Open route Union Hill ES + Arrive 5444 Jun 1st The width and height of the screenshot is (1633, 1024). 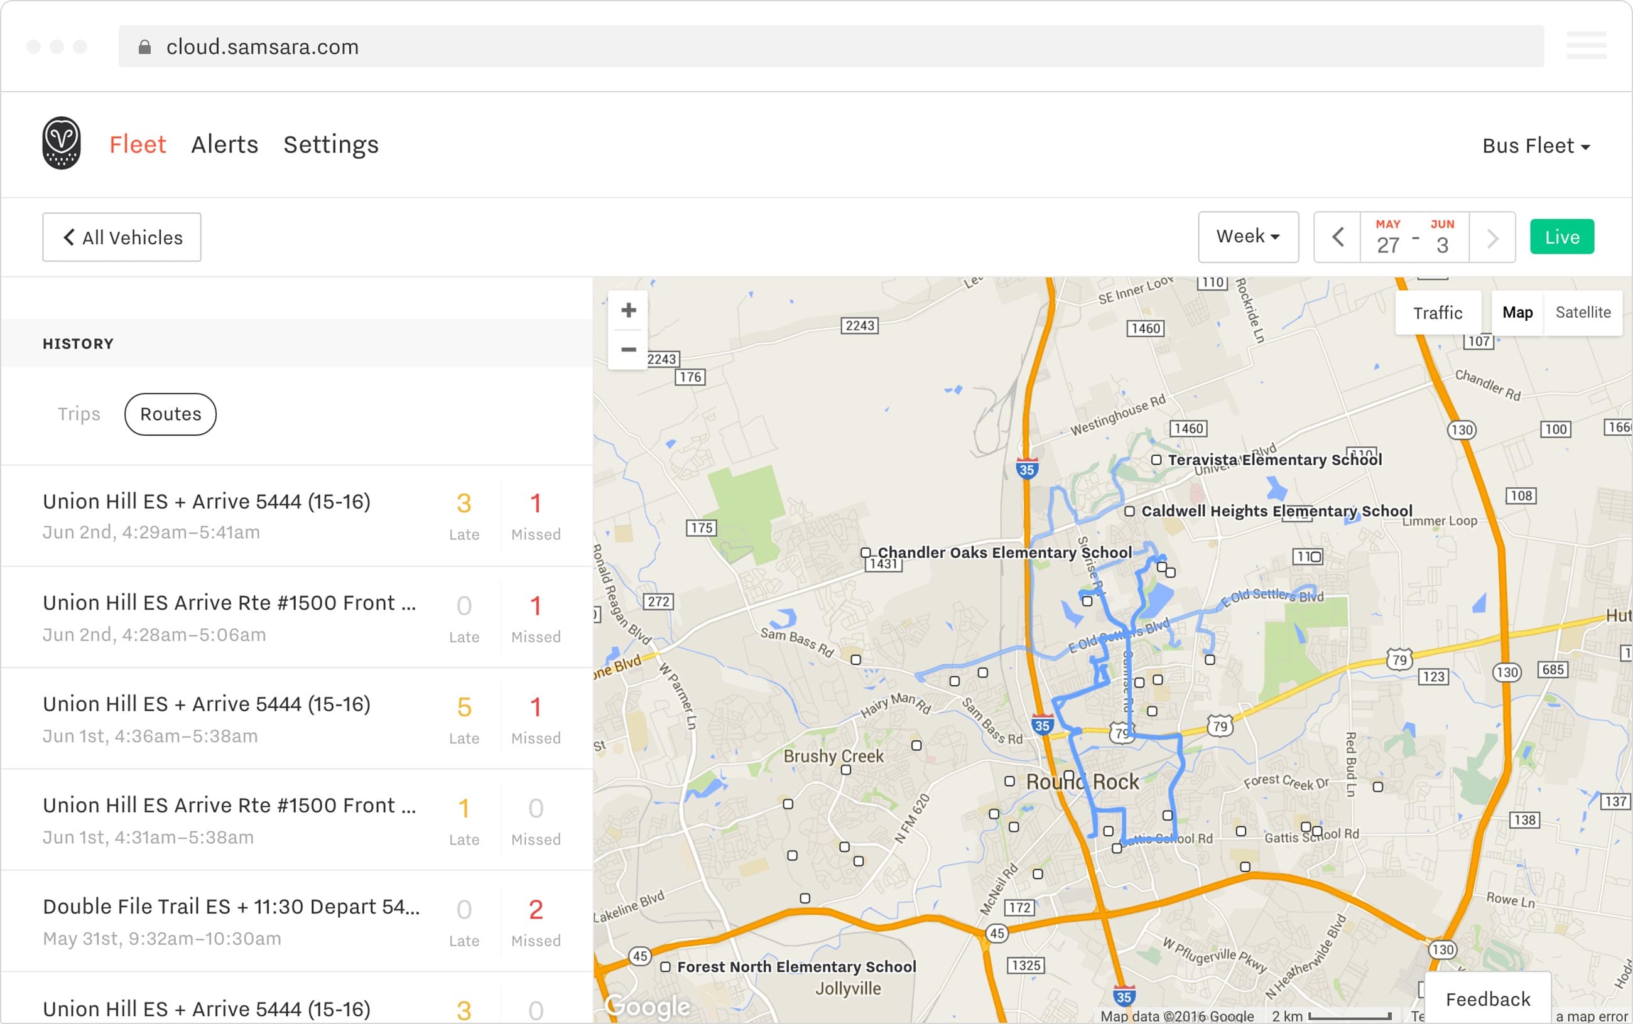296,719
